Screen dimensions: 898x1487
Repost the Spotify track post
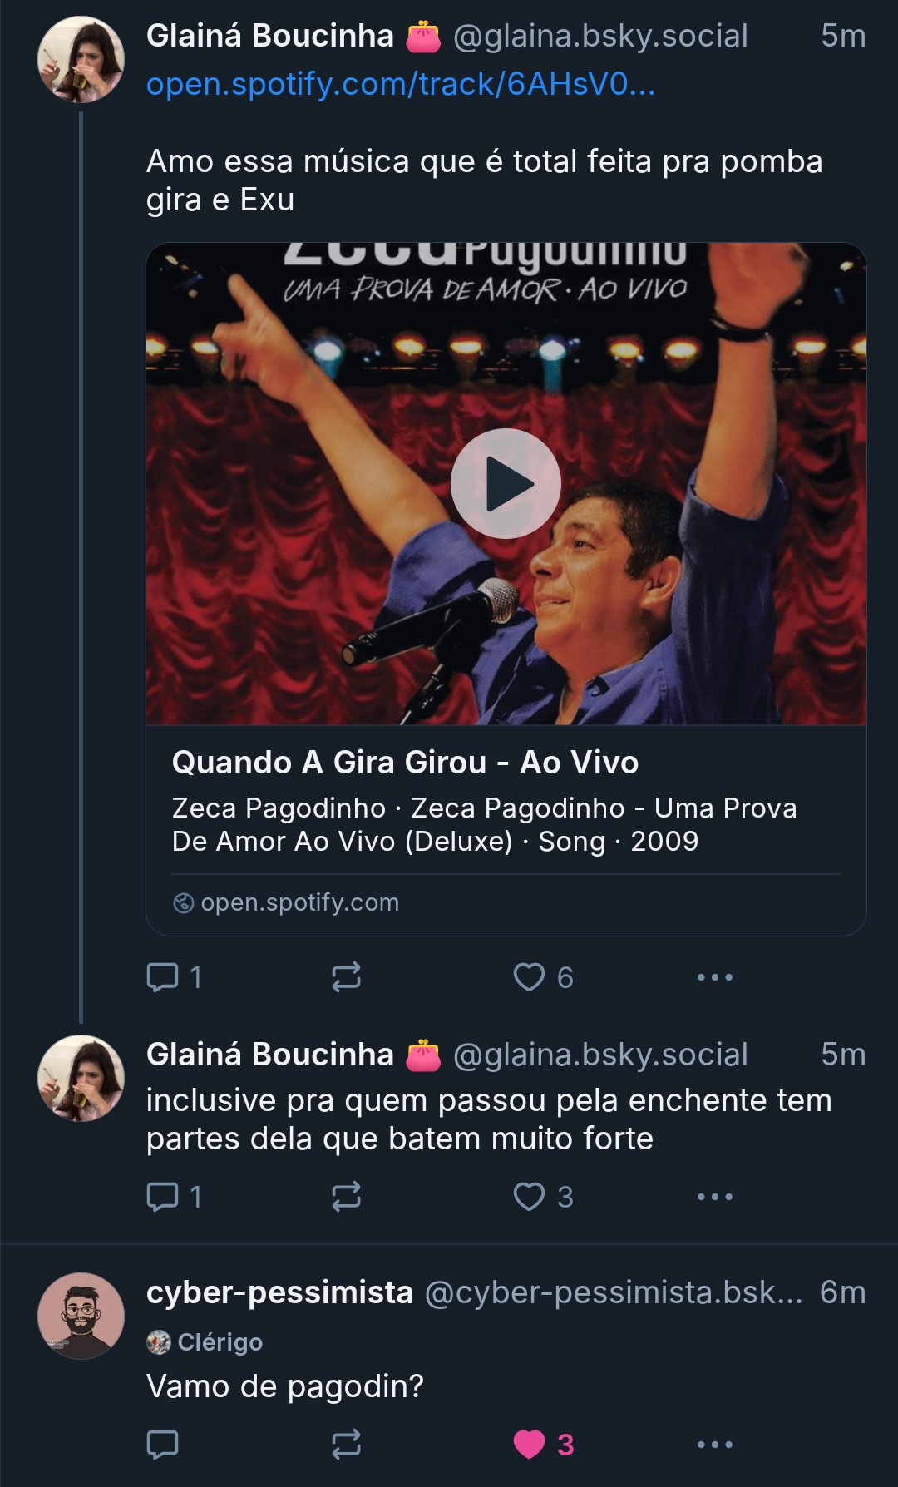click(x=346, y=977)
